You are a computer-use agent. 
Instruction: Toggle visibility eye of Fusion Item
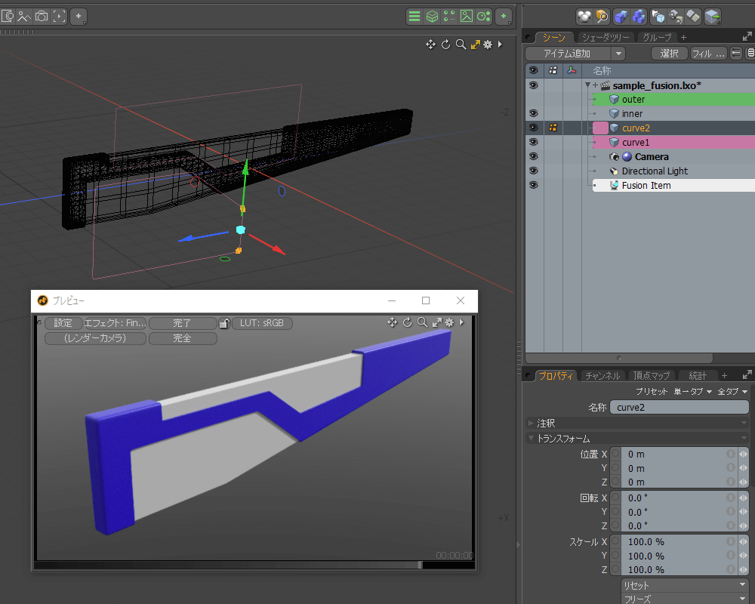click(534, 185)
